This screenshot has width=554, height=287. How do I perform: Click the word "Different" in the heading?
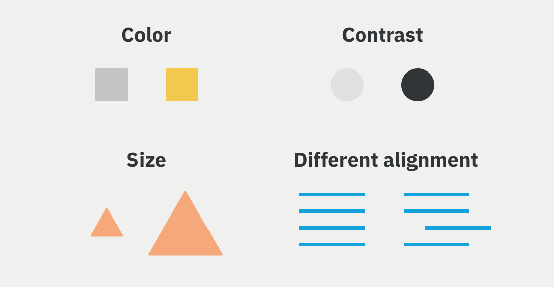coord(336,160)
